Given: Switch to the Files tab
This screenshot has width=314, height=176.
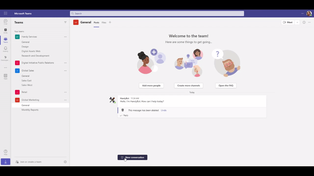Looking at the screenshot, I should pyautogui.click(x=104, y=23).
